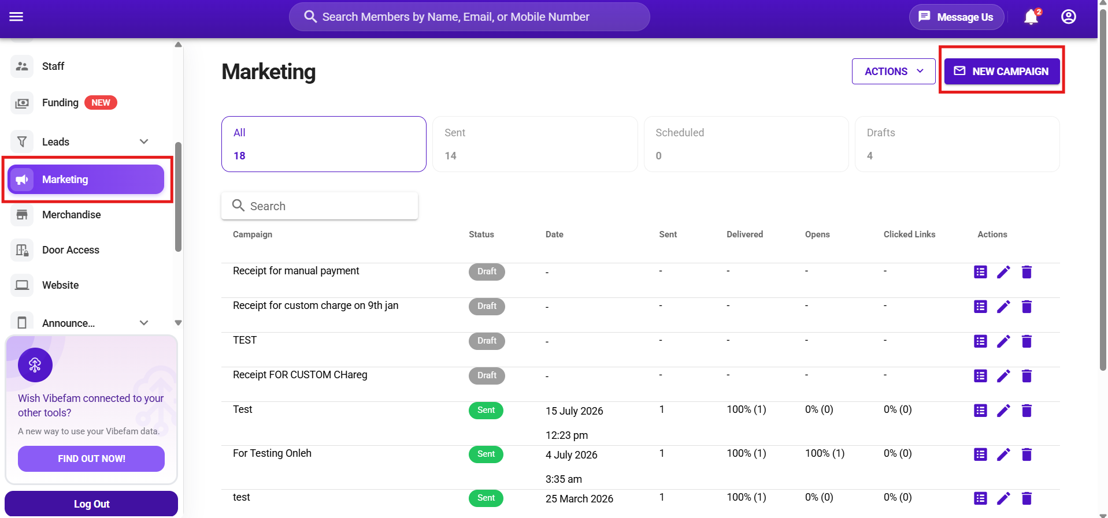Click the FIND OUT NOW! button
The height and width of the screenshot is (518, 1108).
click(91, 459)
